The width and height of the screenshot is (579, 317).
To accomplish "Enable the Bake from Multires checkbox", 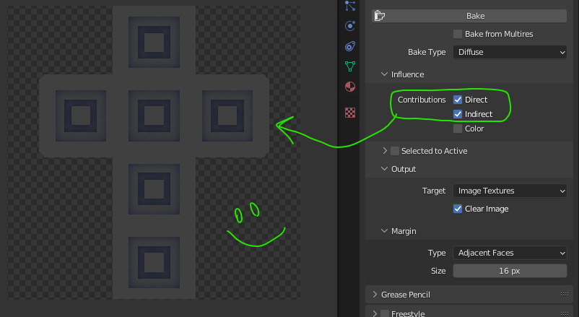I will 458,34.
